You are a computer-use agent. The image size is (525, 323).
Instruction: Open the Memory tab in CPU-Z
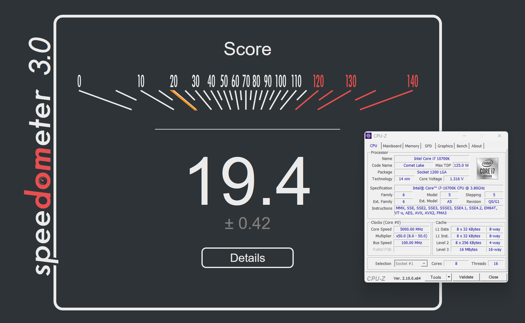[412, 146]
